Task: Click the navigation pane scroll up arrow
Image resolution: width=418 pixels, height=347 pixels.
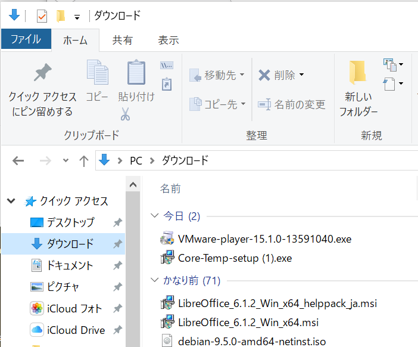Action: pos(133,185)
